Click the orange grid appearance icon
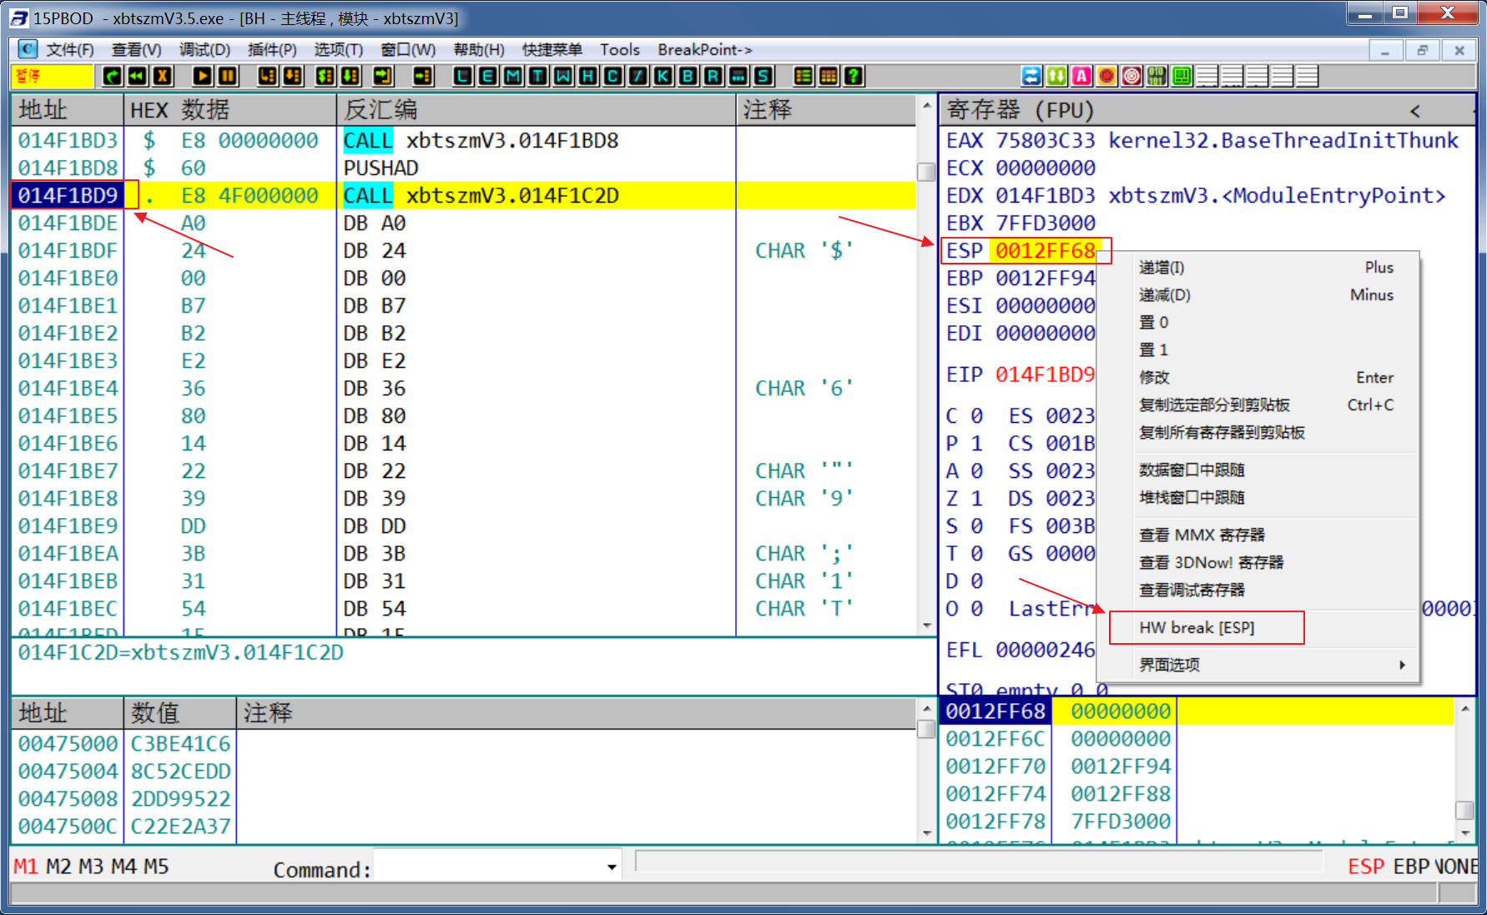 tap(828, 77)
